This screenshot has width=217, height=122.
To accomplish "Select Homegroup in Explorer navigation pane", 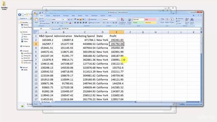I will [x=25, y=46].
